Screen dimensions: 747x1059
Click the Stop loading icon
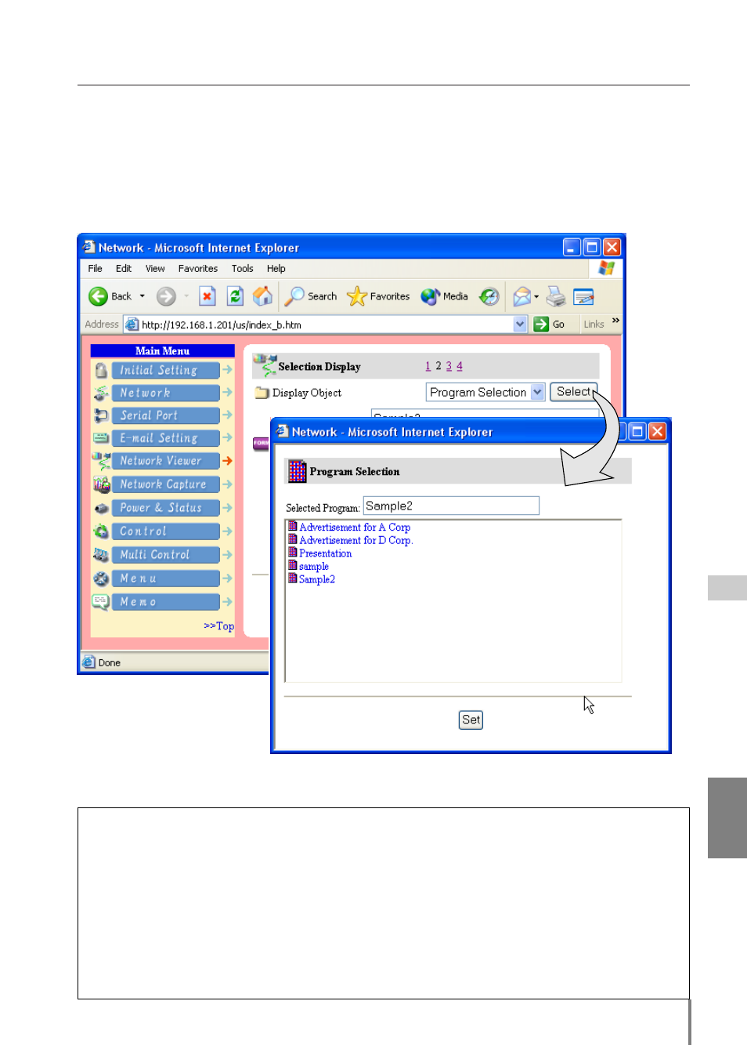click(x=207, y=296)
